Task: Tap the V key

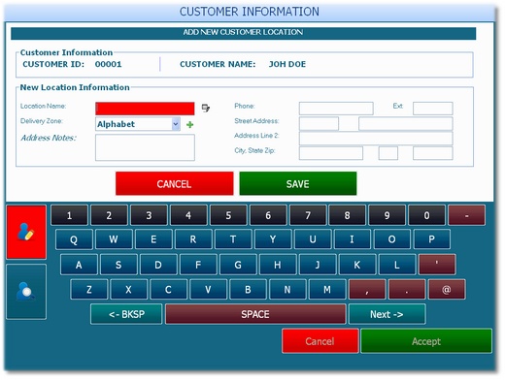Action: click(x=208, y=289)
